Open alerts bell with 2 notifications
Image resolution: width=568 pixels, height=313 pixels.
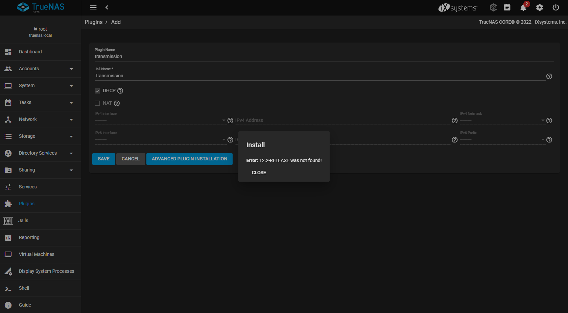click(524, 7)
